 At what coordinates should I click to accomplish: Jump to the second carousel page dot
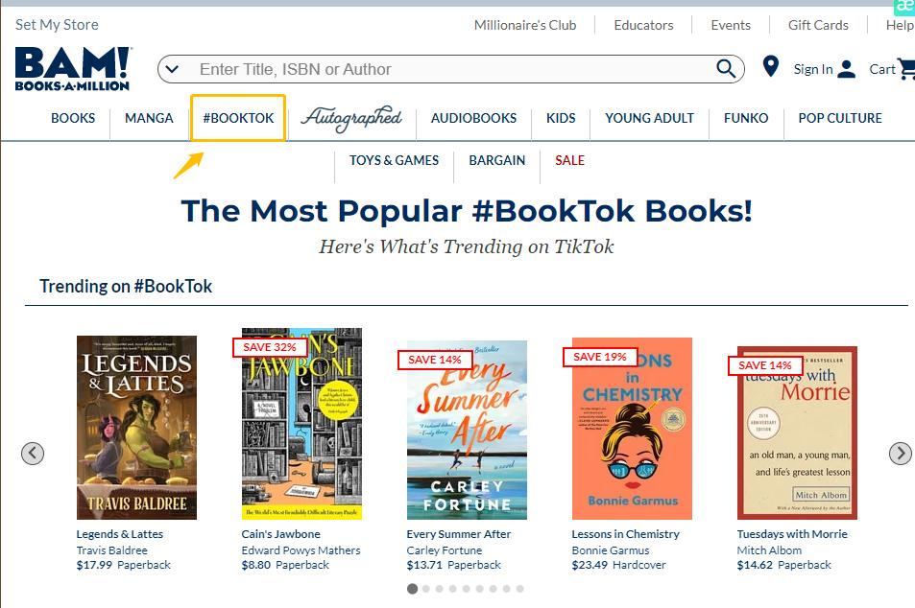pos(426,589)
